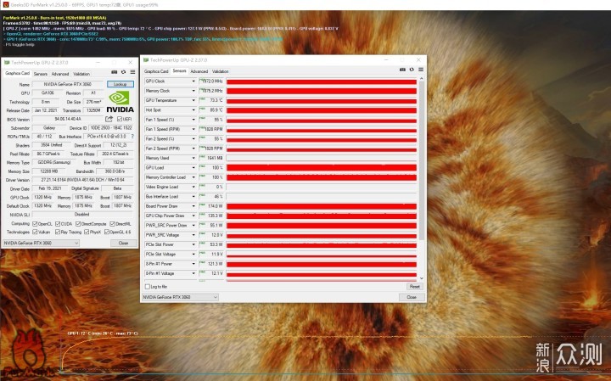This screenshot has width=611, height=381.
Task: Open Advanced tab in Sensors window
Action: click(x=199, y=71)
